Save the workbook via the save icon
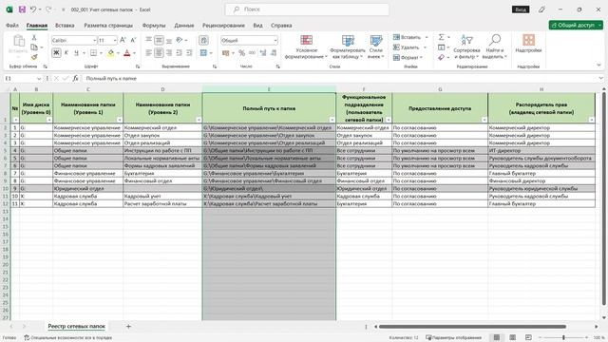 click(22, 9)
